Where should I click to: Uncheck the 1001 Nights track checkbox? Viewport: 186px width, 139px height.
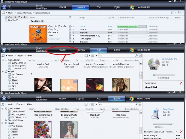(x=70, y=39)
